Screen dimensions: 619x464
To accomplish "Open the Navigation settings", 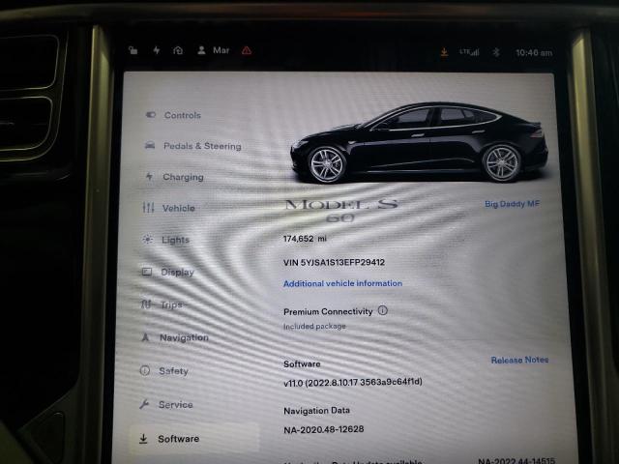I will 174,337.
